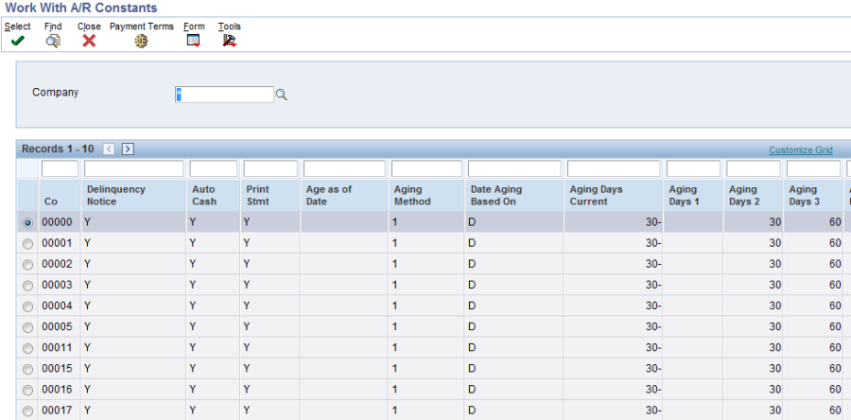Viewport: 851px width, 420px height.
Task: Select radio button for company 00001
Action: [x=27, y=244]
